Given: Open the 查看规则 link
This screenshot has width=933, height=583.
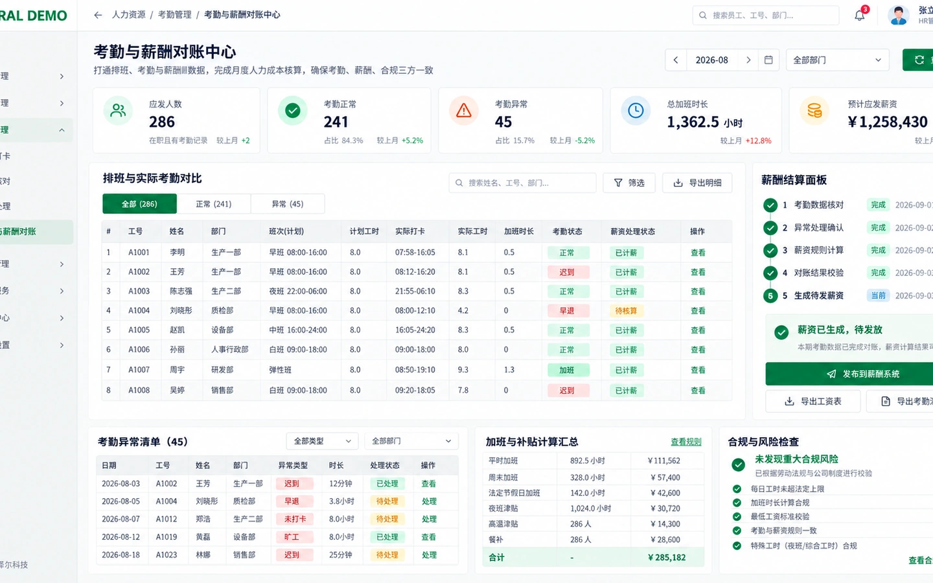Looking at the screenshot, I should click(x=686, y=442).
